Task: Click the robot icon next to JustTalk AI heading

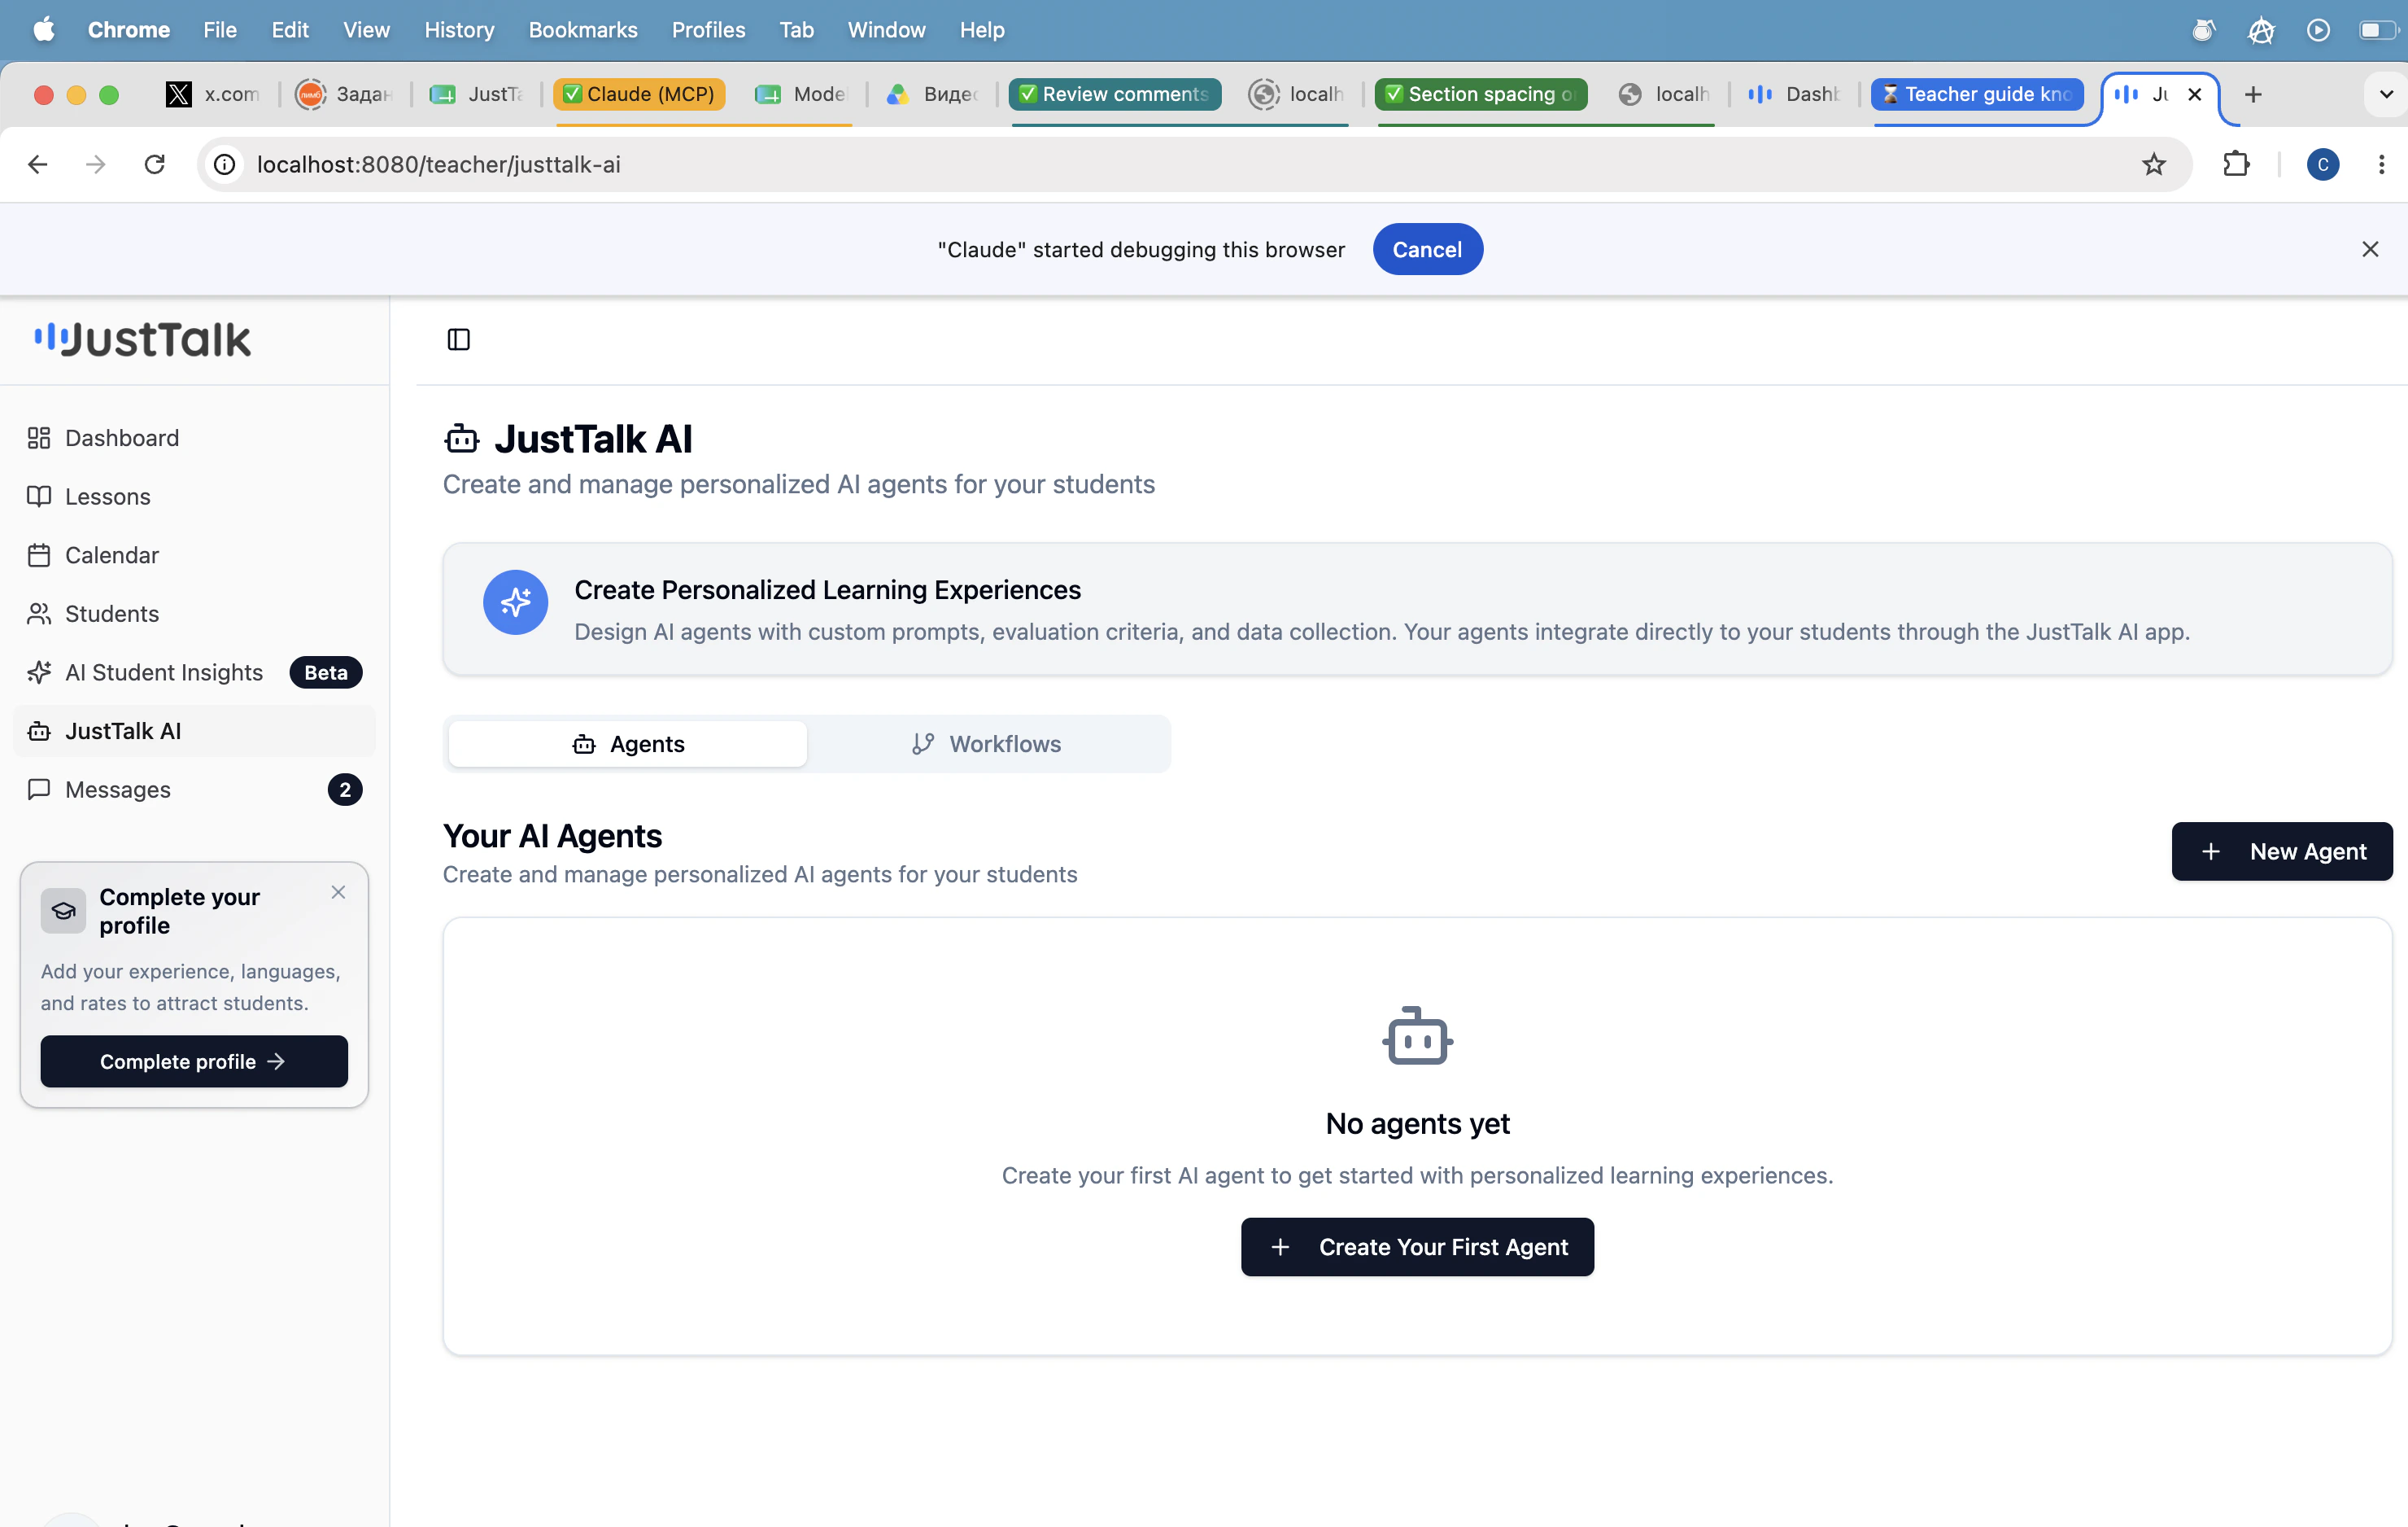Action: [x=462, y=438]
